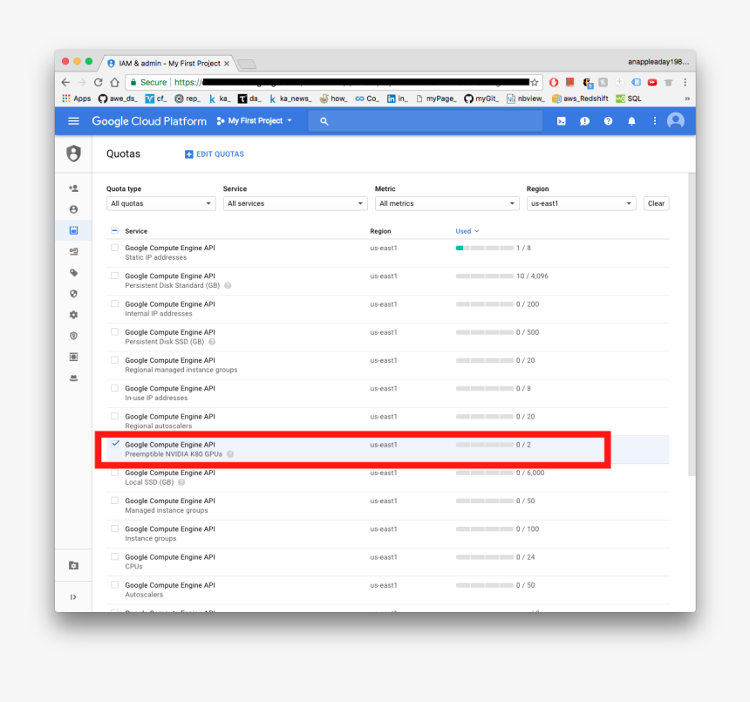Click help icon beside Persistent Disk Standard
750x702 pixels.
tap(228, 285)
